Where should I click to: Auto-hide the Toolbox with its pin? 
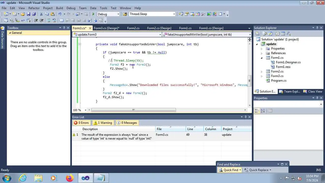(x=64, y=28)
